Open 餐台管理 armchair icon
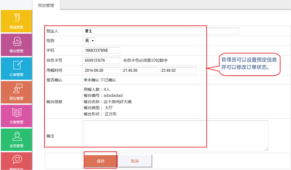The image size is (291, 170). coord(17,42)
